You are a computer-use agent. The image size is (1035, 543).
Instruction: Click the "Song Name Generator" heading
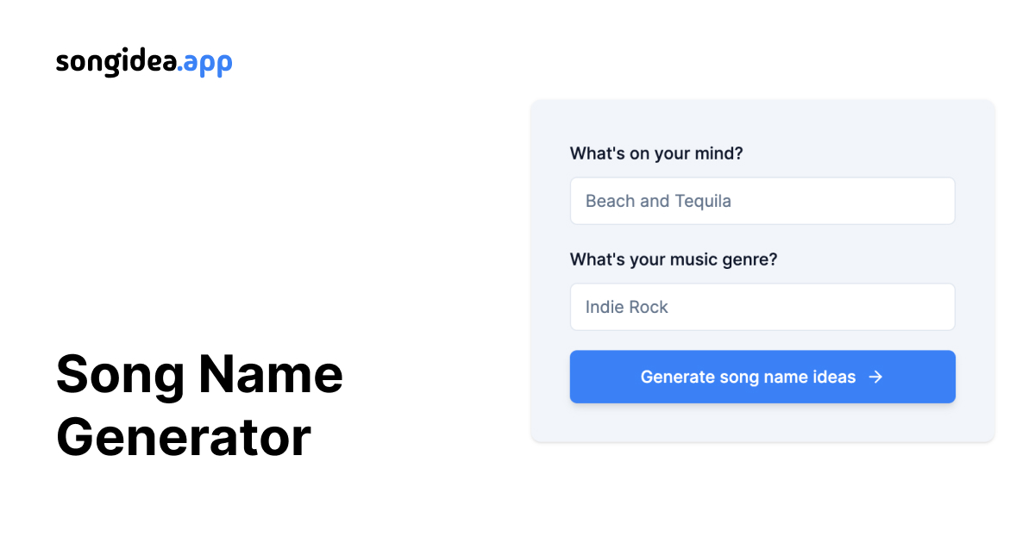coord(199,406)
